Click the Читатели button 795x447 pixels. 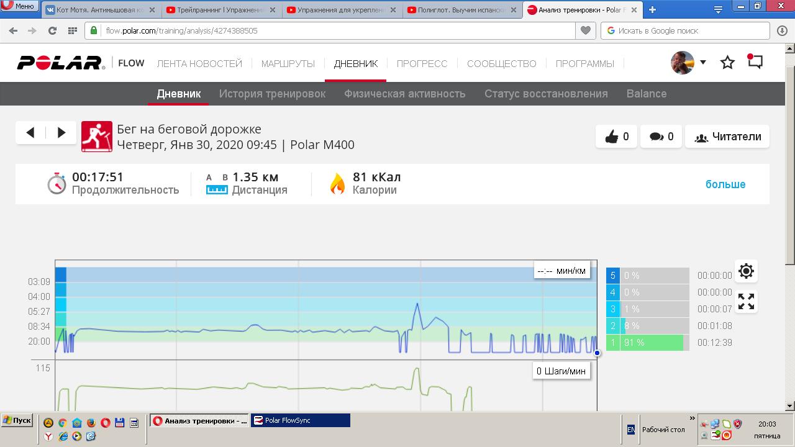[727, 137]
